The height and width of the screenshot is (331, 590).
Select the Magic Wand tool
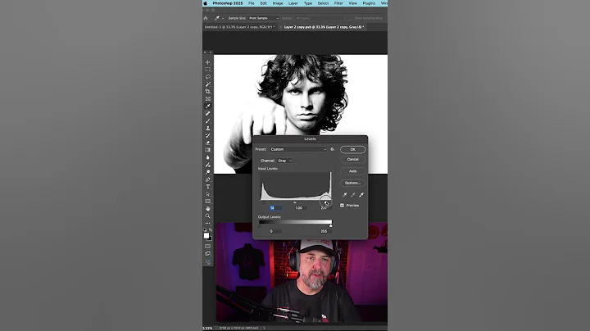[x=207, y=84]
